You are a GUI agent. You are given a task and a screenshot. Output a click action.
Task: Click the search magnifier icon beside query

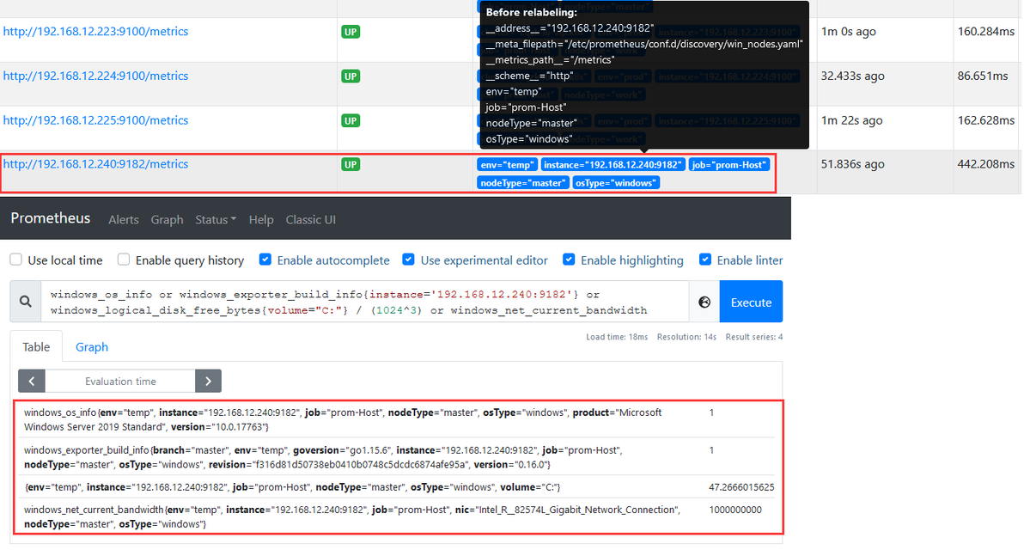pyautogui.click(x=26, y=302)
